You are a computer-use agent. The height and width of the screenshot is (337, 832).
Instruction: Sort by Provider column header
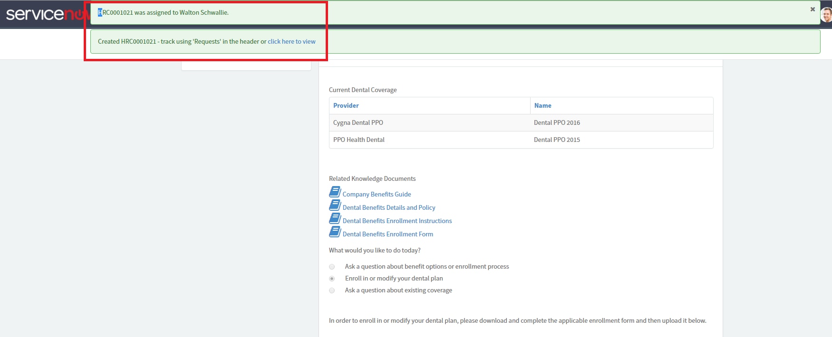pyautogui.click(x=346, y=105)
